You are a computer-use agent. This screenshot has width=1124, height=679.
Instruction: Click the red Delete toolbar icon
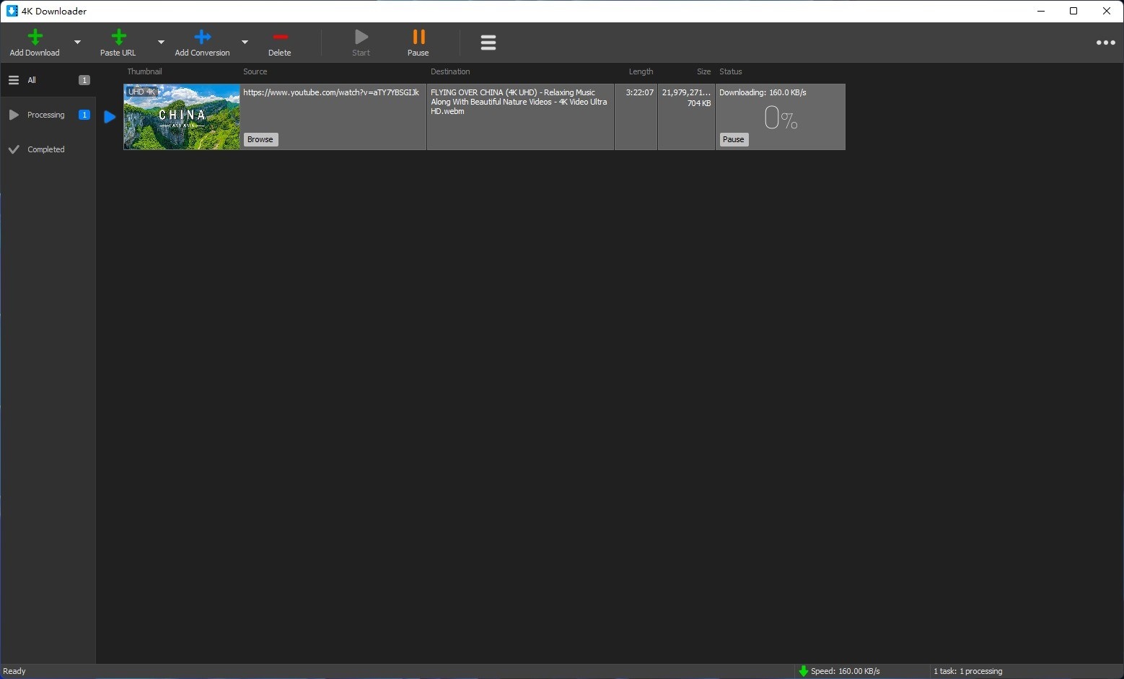(280, 37)
